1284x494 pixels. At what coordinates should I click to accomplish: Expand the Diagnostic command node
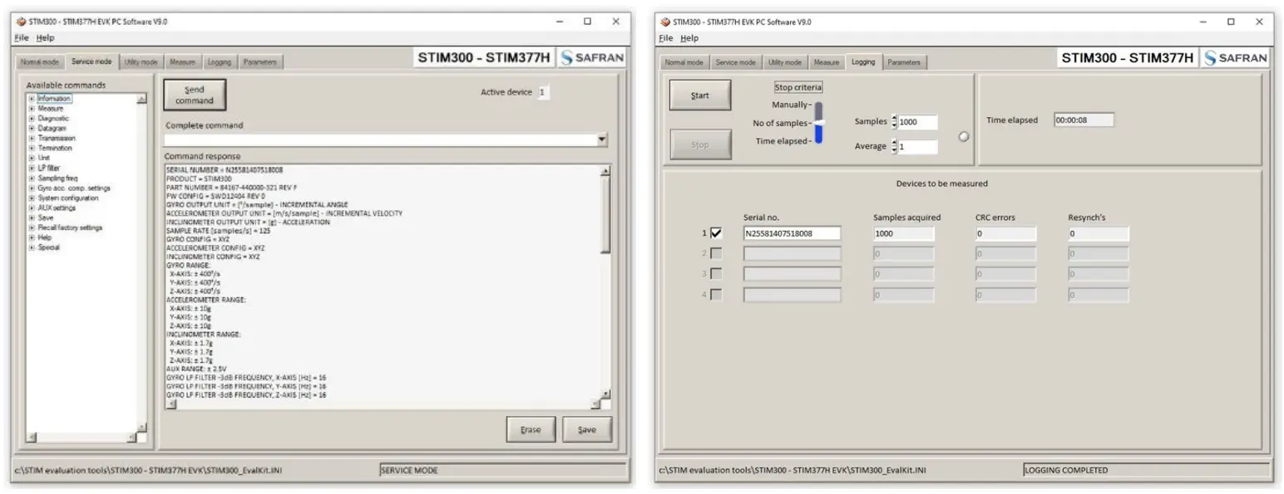pos(32,119)
